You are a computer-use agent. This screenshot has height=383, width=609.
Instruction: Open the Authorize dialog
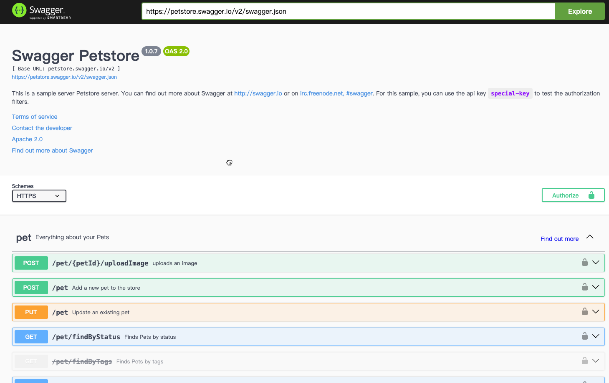tap(566, 195)
